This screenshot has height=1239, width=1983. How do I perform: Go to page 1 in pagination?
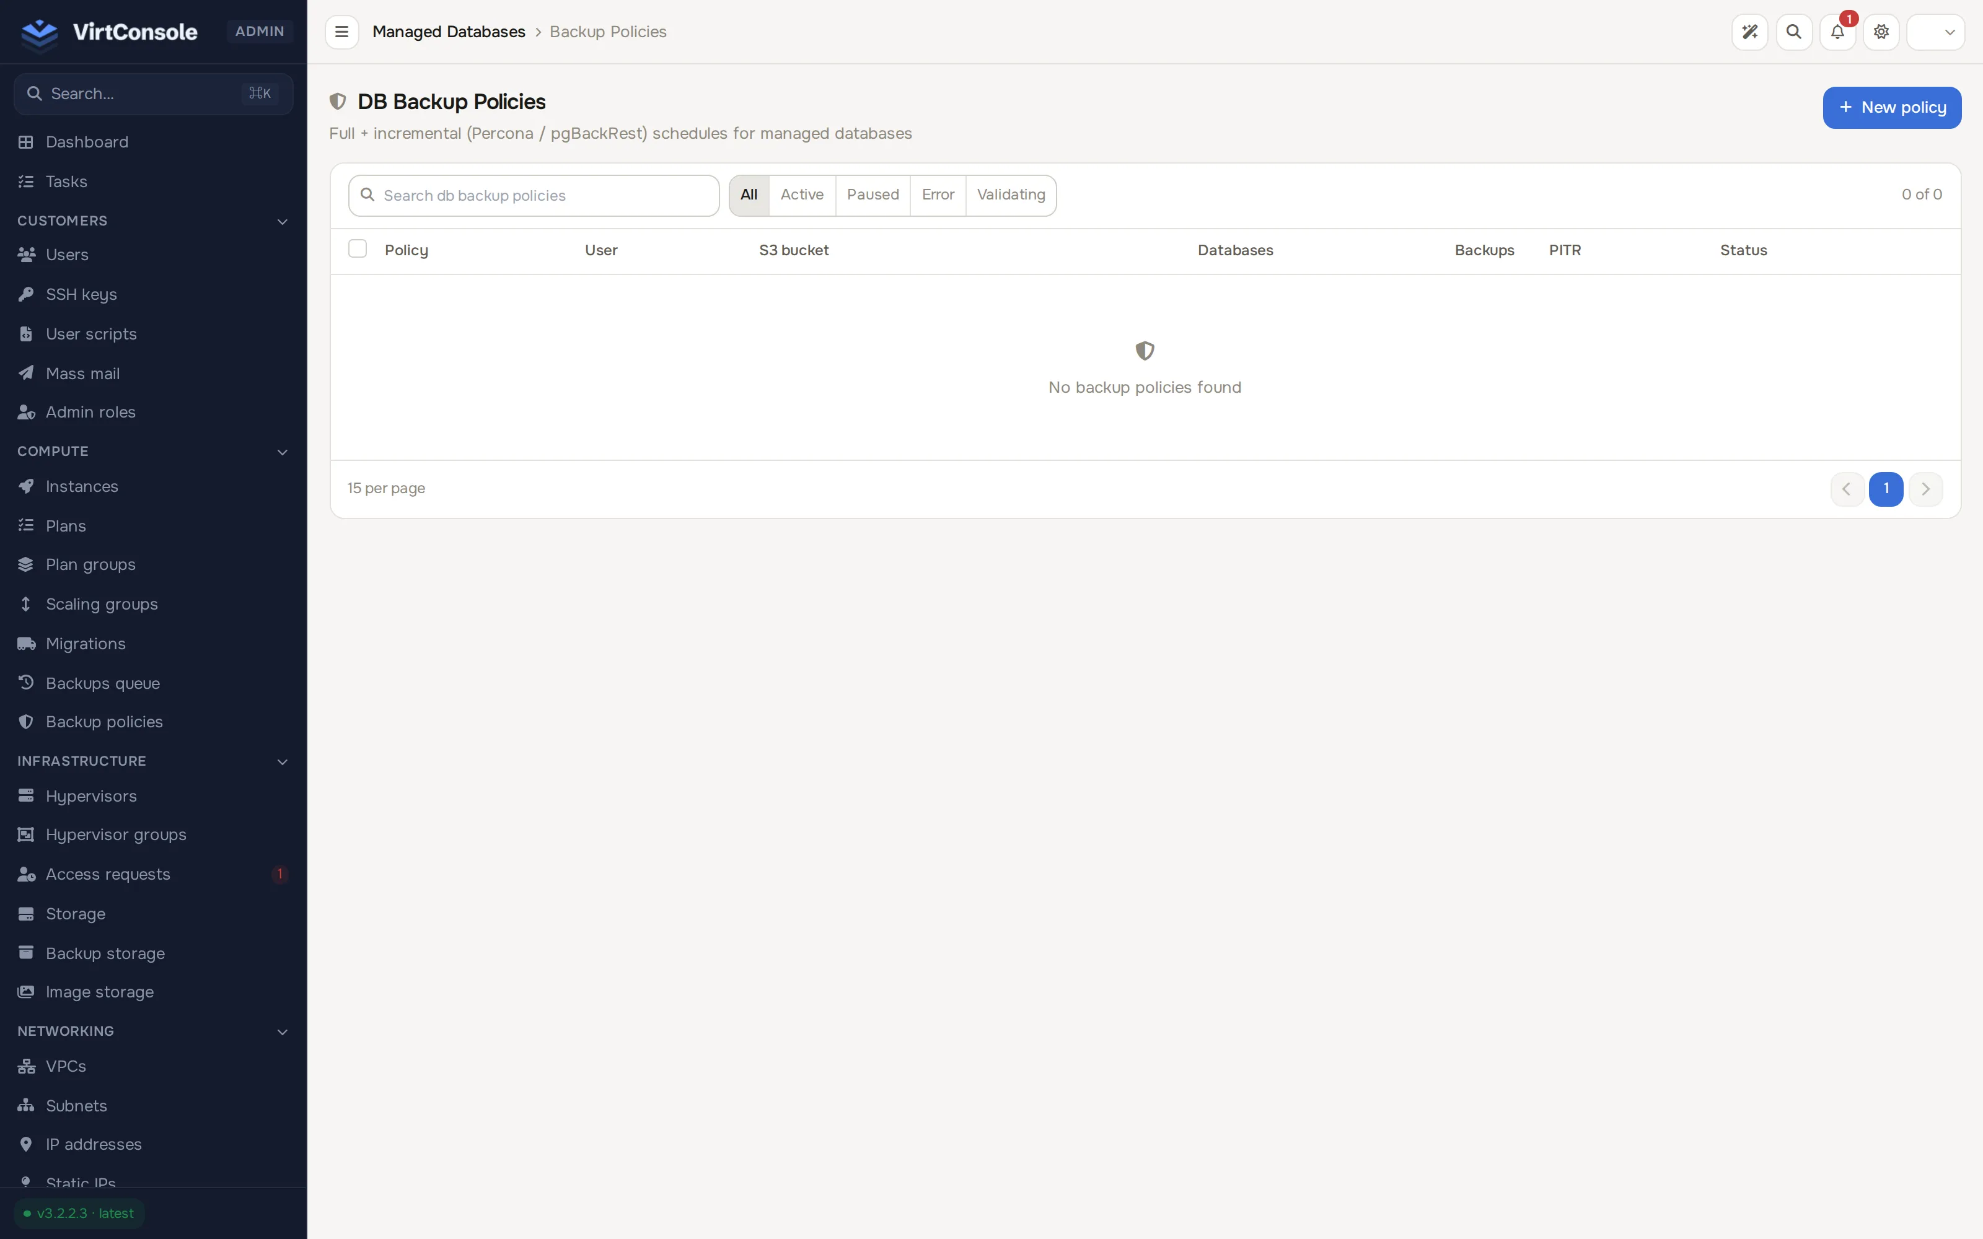(x=1886, y=489)
